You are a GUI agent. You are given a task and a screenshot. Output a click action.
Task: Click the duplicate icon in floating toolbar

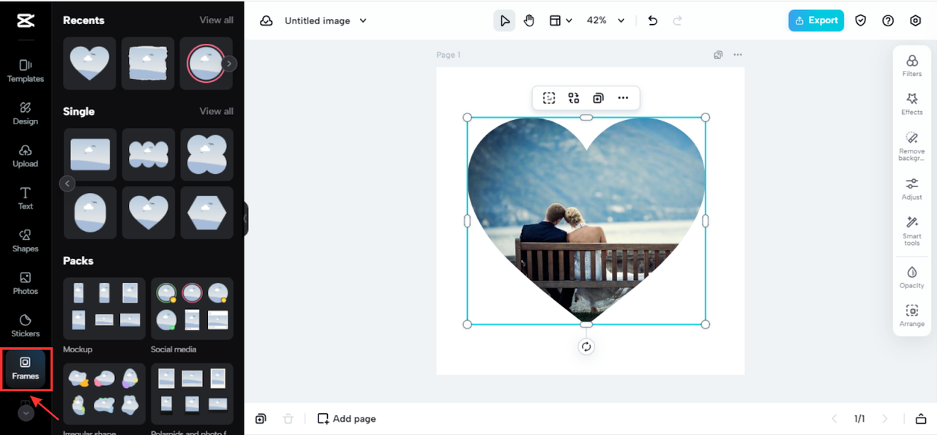(598, 98)
